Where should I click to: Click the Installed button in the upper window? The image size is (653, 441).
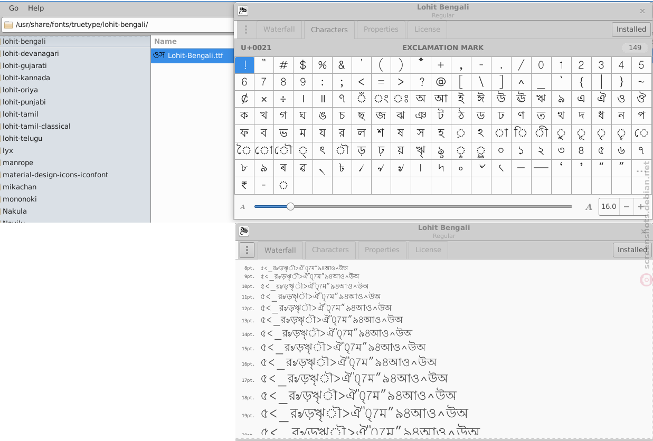631,29
